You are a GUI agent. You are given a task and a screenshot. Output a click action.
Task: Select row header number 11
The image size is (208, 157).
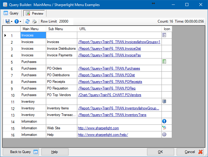click(12, 102)
